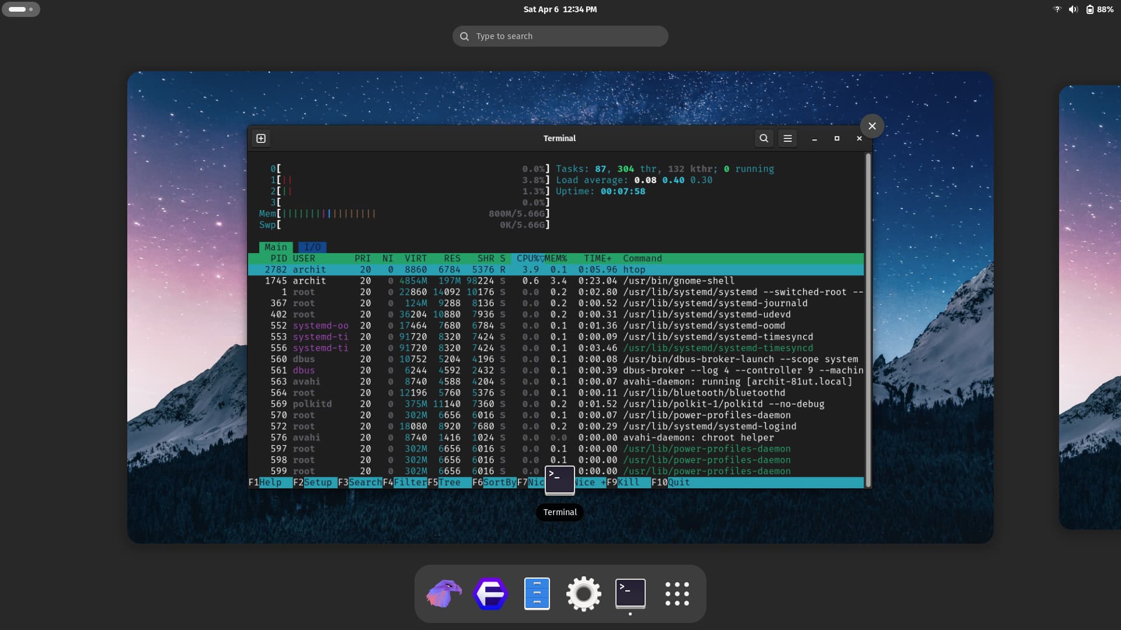This screenshot has width=1121, height=630.
Task: Sort by CPU% column header
Action: (x=529, y=258)
